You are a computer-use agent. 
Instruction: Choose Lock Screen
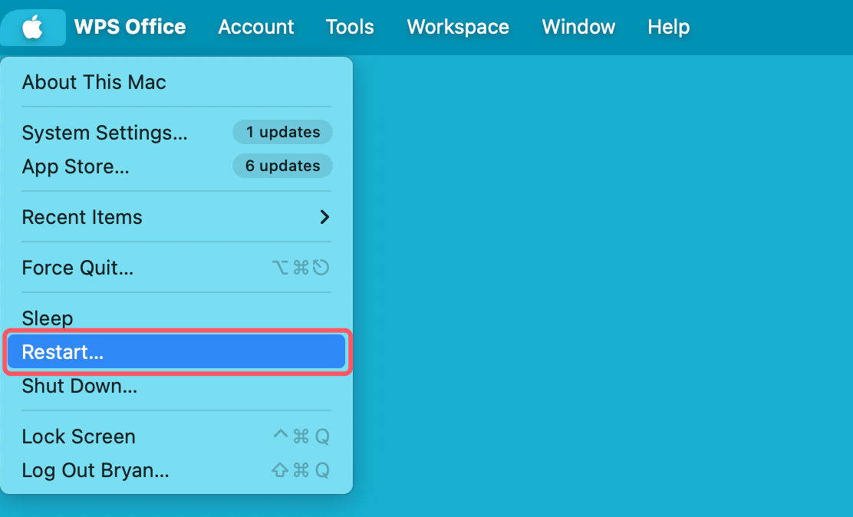[x=78, y=436]
